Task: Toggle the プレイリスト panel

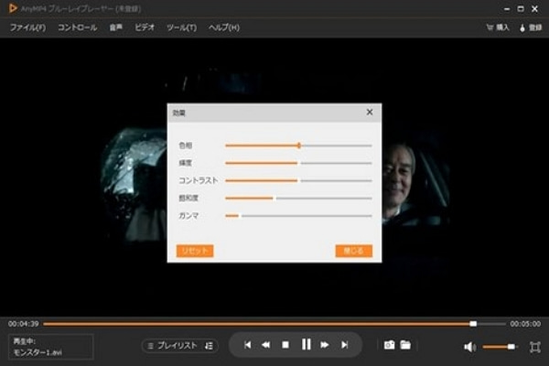Action: (180, 345)
